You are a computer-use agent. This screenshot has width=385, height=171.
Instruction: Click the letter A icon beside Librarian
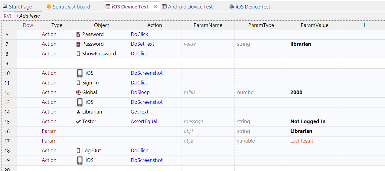click(79, 112)
